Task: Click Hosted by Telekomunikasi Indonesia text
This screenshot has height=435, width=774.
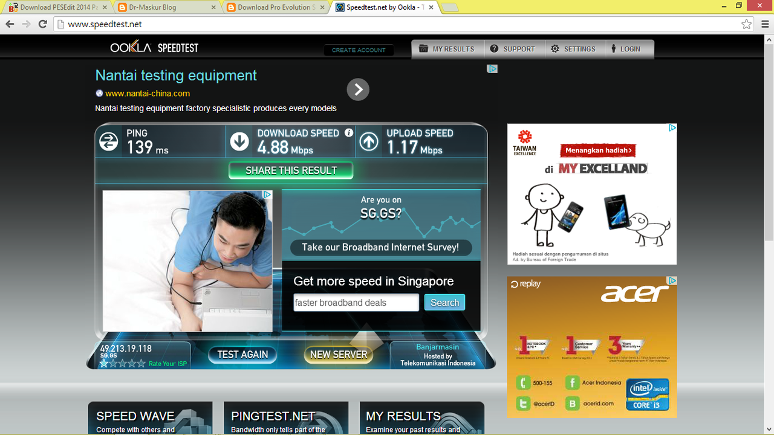Action: pos(438,359)
